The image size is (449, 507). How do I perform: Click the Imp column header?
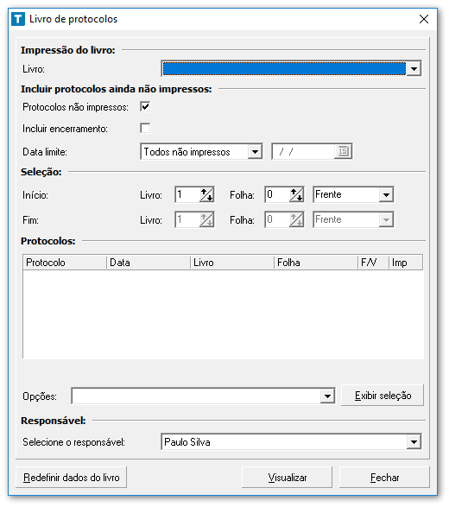[406, 263]
